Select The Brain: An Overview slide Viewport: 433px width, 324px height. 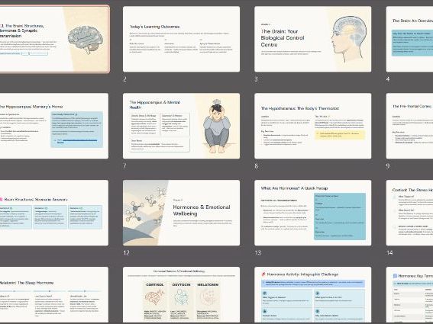click(409, 39)
